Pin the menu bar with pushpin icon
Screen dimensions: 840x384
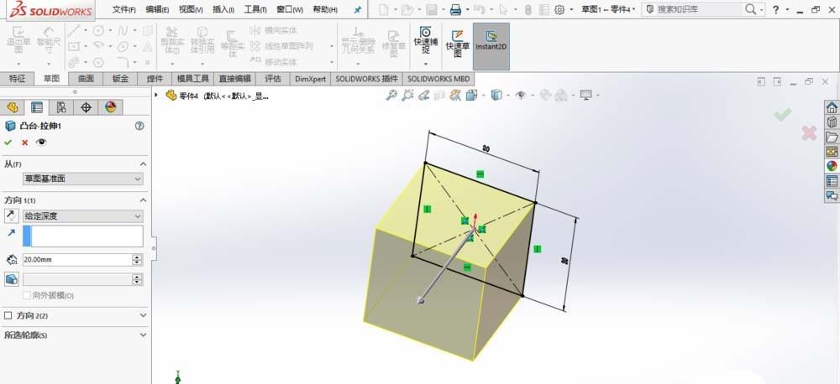[358, 9]
